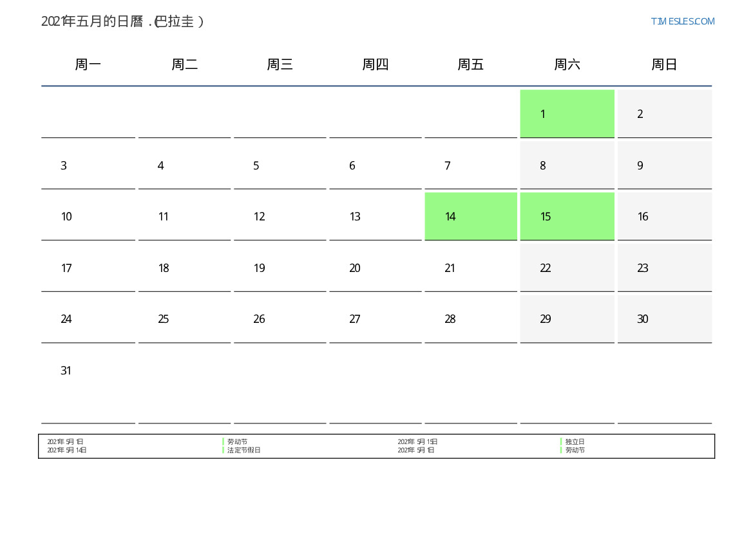Viewport: 753px width, 533px height.
Task: Select the 周五 weekday header
Action: 471,64
